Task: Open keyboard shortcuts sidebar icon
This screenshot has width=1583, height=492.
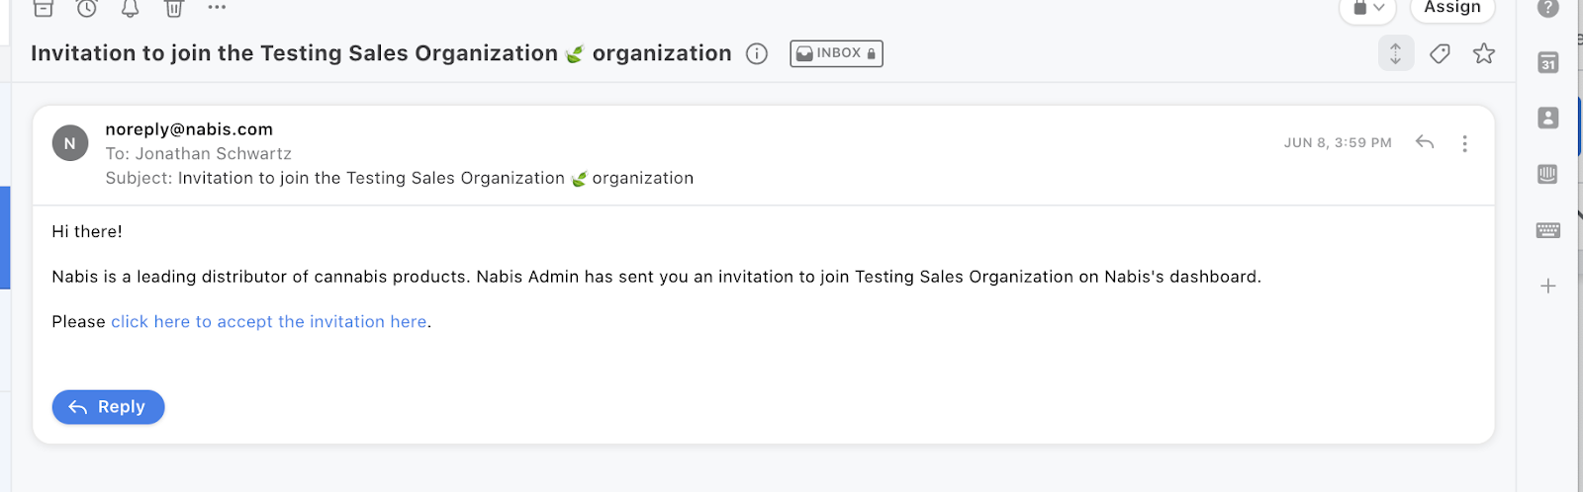Action: [x=1548, y=230]
